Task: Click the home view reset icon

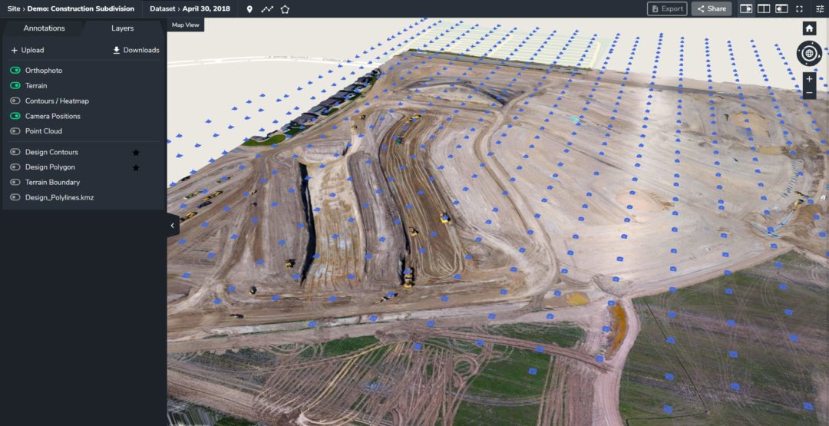Action: coord(809,28)
